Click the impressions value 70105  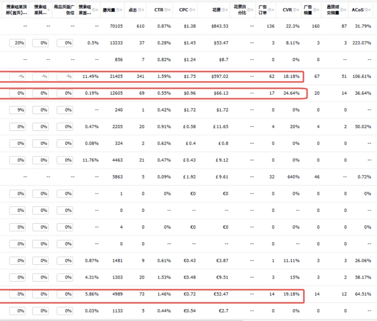[x=116, y=26]
